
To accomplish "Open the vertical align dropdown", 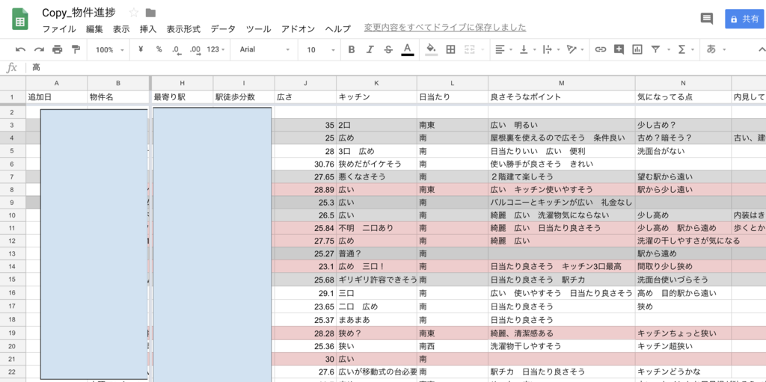I will point(527,49).
